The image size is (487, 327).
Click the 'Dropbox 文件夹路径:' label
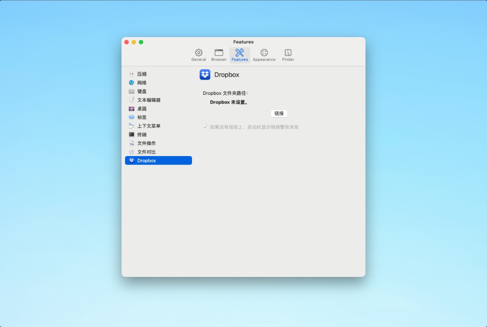pos(226,93)
